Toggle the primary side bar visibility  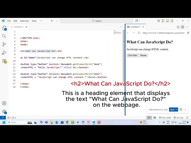163,21
